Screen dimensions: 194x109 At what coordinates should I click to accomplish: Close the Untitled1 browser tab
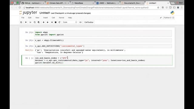(x=168, y=3)
